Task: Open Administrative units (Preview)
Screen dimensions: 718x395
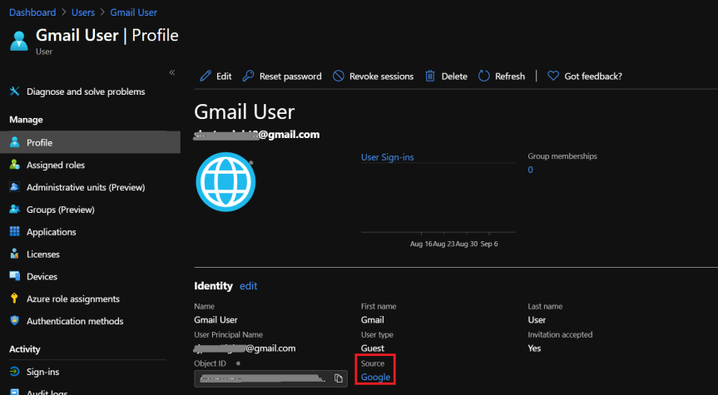Action: click(x=85, y=187)
